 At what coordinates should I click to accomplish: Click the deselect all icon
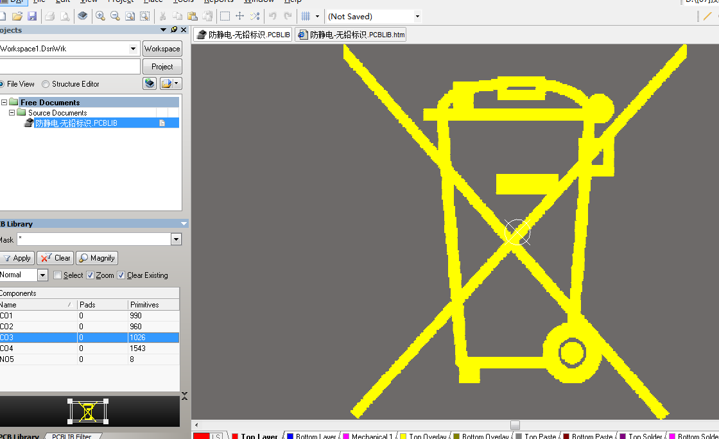[x=255, y=17]
